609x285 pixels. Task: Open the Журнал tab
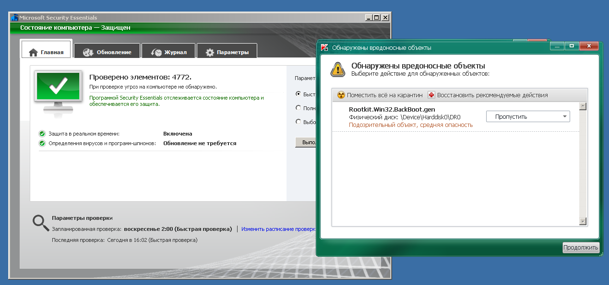tap(169, 51)
